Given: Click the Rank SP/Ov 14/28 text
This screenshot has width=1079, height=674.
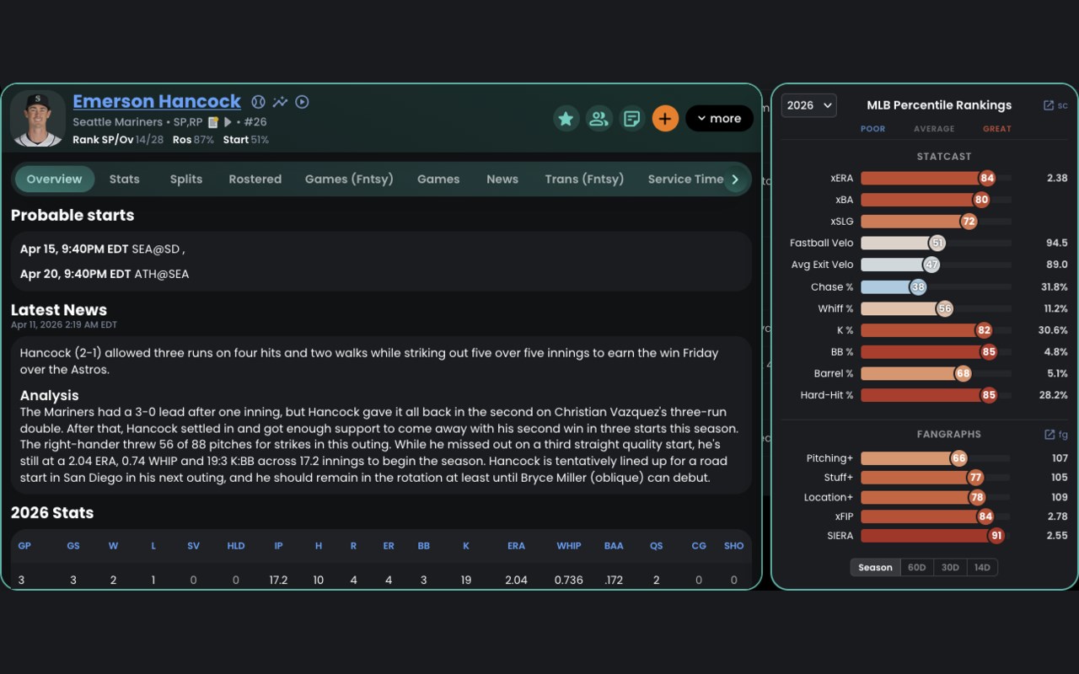Looking at the screenshot, I should pyautogui.click(x=118, y=140).
